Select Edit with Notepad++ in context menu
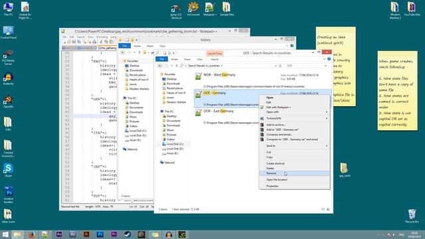This screenshot has height=239, width=425. point(294,108)
